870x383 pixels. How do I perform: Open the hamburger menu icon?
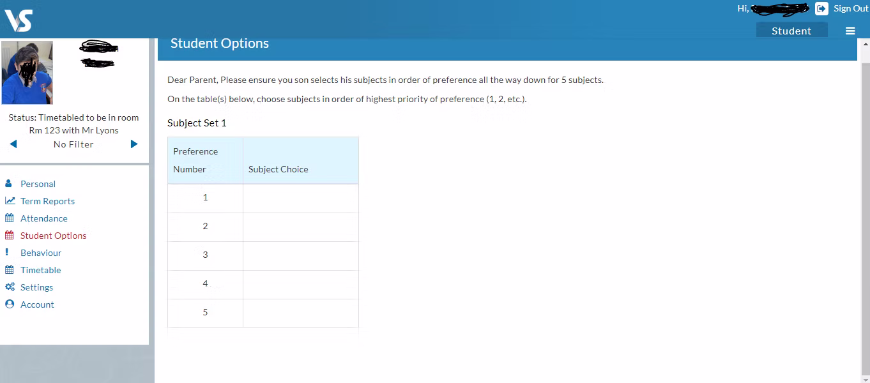pyautogui.click(x=850, y=31)
